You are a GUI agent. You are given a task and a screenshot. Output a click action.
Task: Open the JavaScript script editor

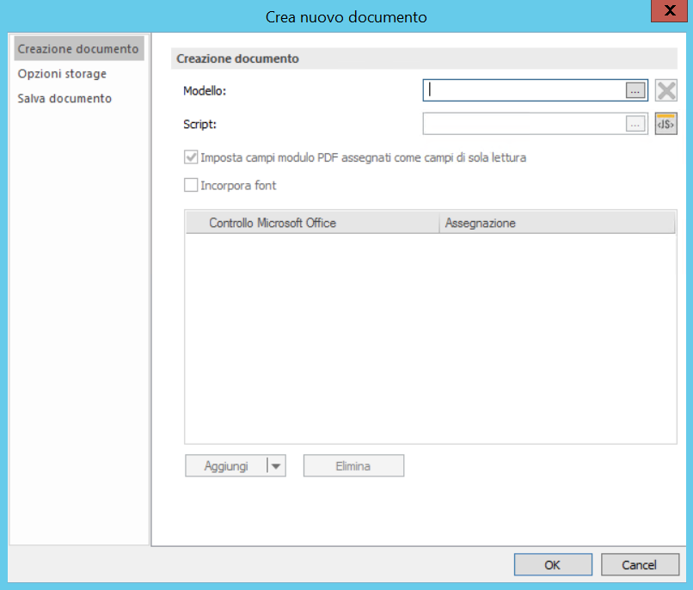(665, 124)
